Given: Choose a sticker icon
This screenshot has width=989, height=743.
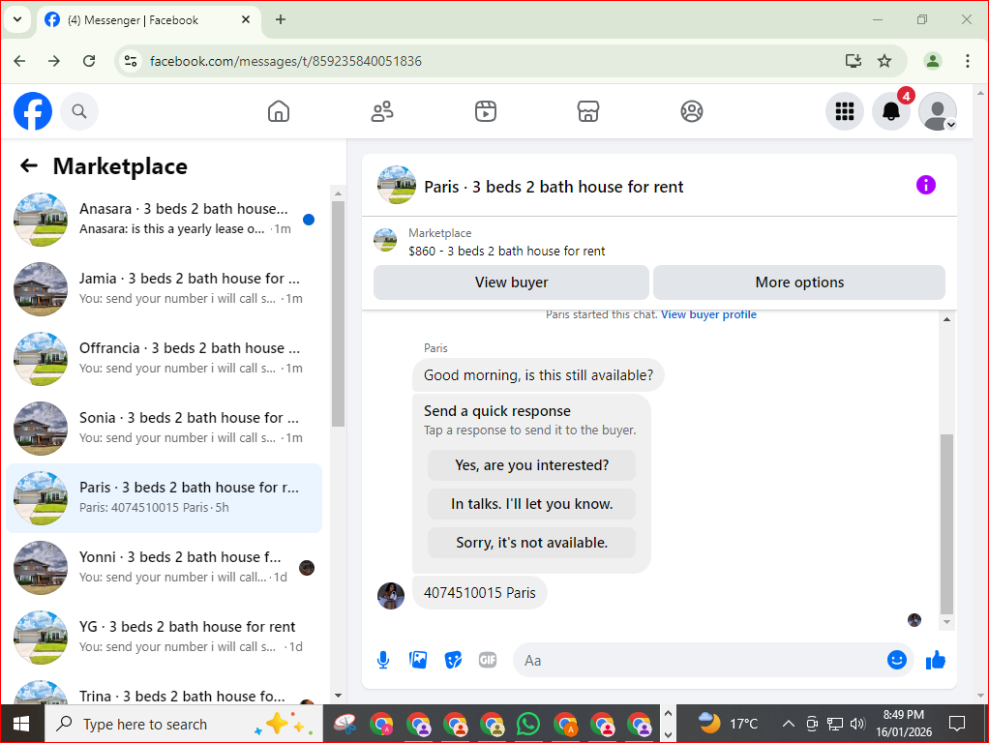Looking at the screenshot, I should coord(453,661).
